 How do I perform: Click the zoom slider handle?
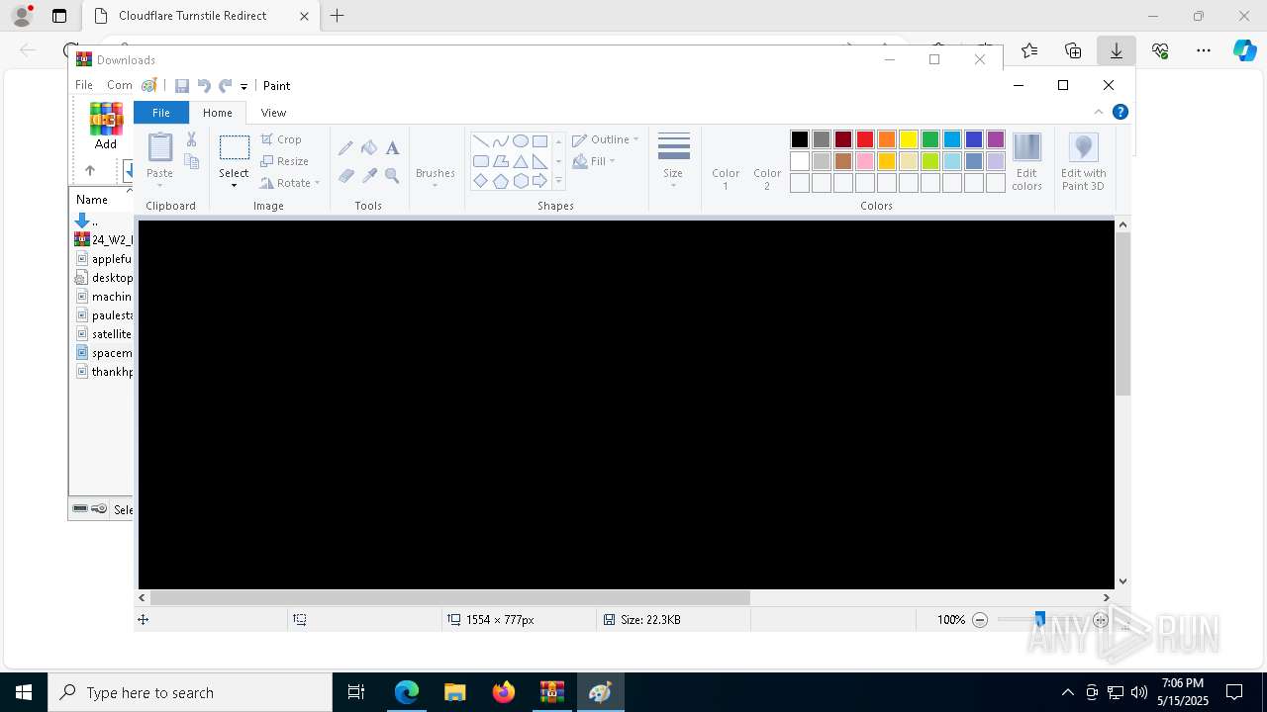click(1039, 620)
